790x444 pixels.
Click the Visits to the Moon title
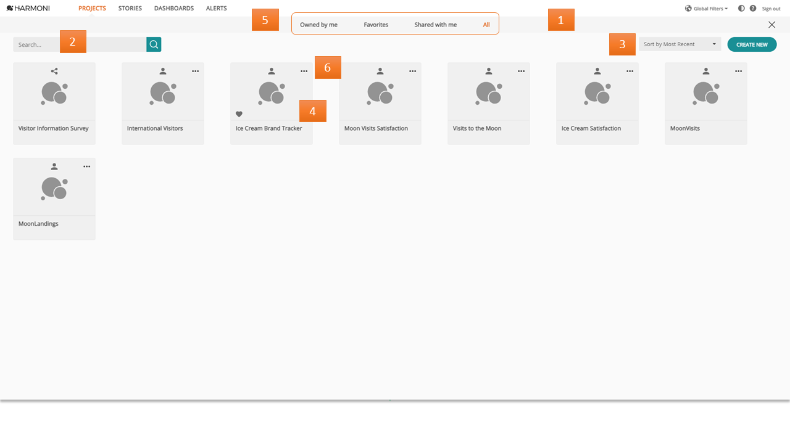pyautogui.click(x=477, y=128)
